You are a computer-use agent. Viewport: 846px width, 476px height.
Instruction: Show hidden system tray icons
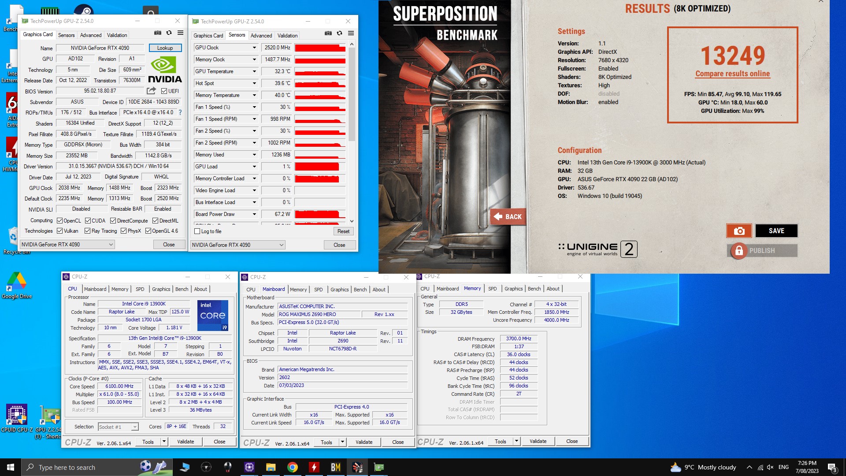tap(749, 467)
